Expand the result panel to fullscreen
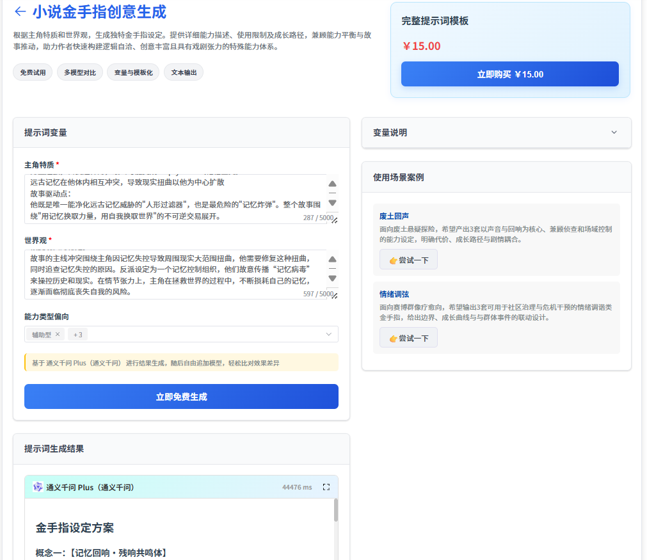 [326, 487]
